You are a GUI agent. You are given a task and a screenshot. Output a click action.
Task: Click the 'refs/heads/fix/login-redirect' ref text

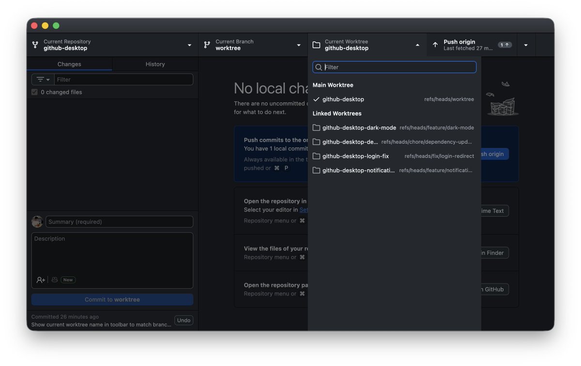pos(439,156)
